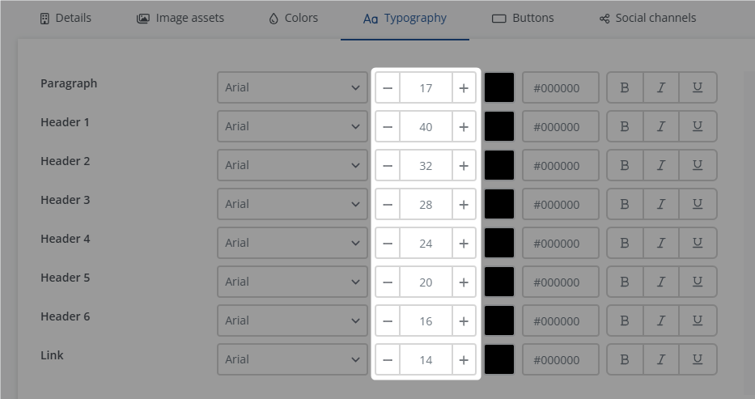
Task: Go to the Image assets tab
Action: click(x=180, y=18)
